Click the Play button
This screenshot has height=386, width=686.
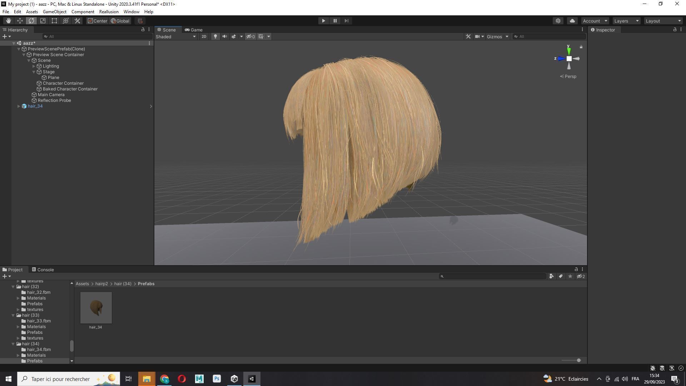[323, 21]
